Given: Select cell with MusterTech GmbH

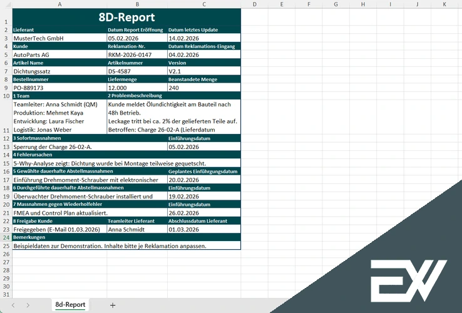Looking at the screenshot, I should click(x=59, y=38).
